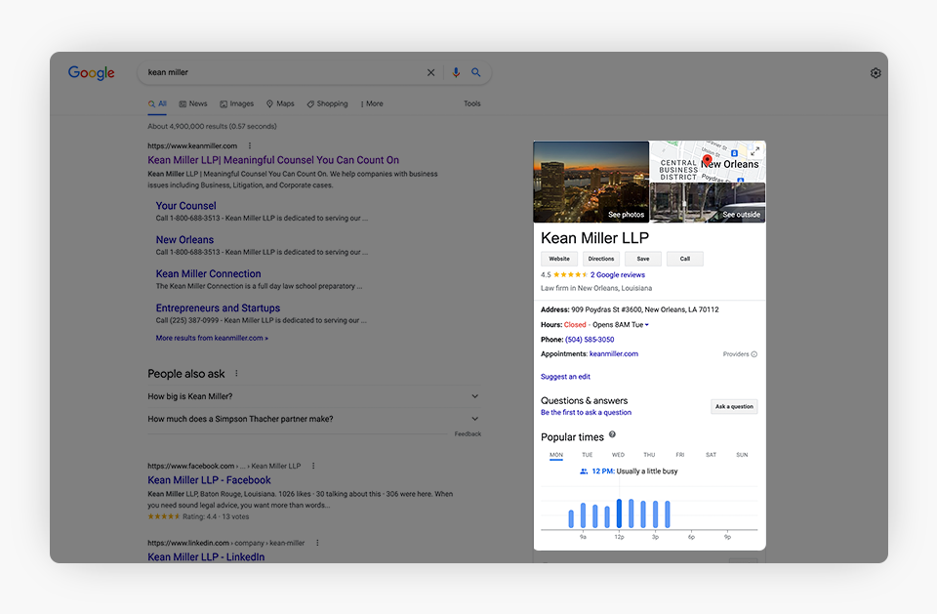Click the blue magnifying glass search icon
Viewport: 937px width, 614px height.
[x=476, y=72]
